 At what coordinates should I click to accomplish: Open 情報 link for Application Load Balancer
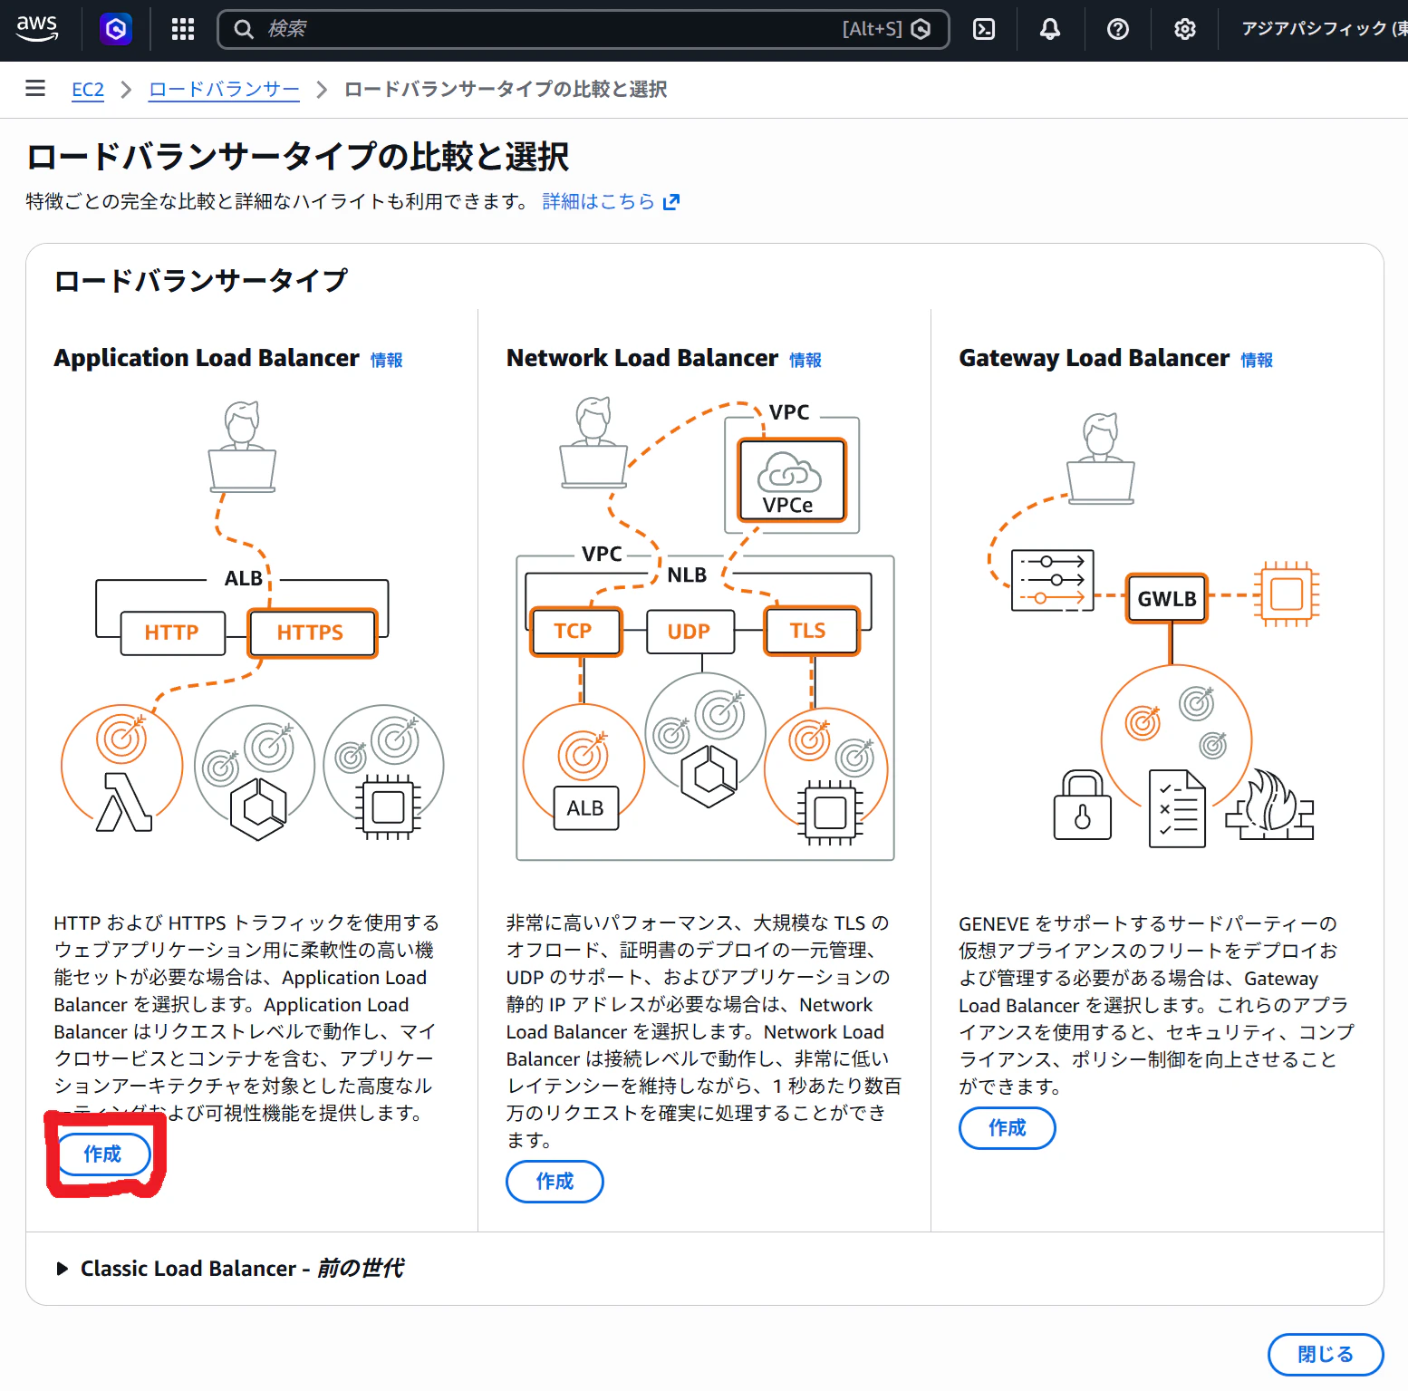tap(387, 360)
